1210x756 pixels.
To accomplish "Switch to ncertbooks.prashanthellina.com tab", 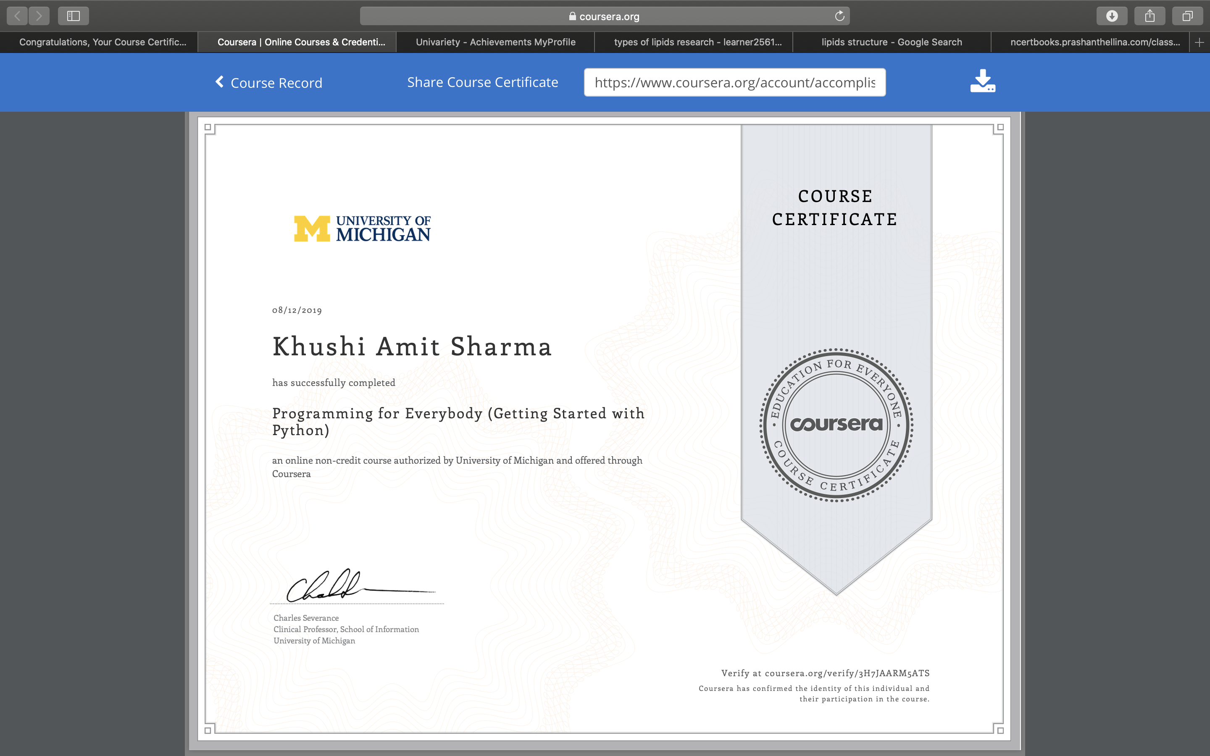I will coord(1090,42).
